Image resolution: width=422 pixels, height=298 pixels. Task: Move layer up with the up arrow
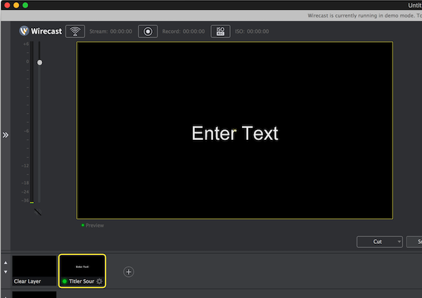click(6, 263)
